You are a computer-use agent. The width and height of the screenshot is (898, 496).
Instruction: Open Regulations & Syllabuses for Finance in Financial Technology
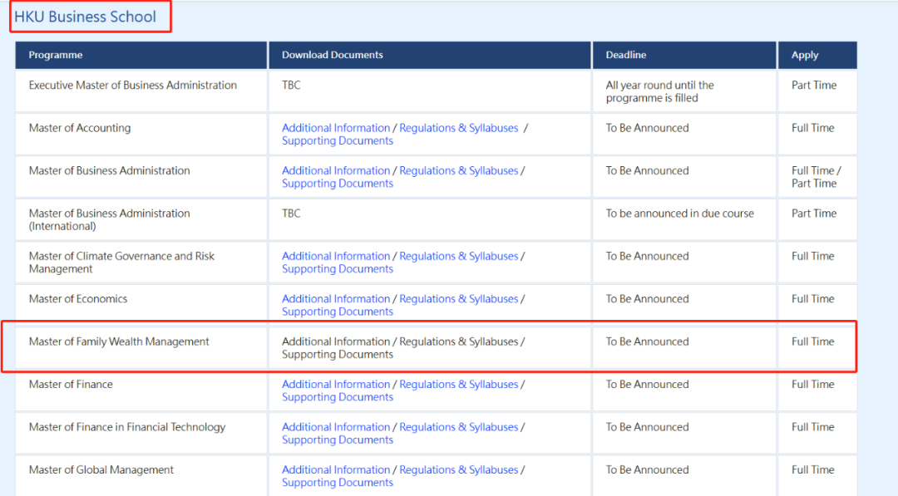pyautogui.click(x=458, y=427)
